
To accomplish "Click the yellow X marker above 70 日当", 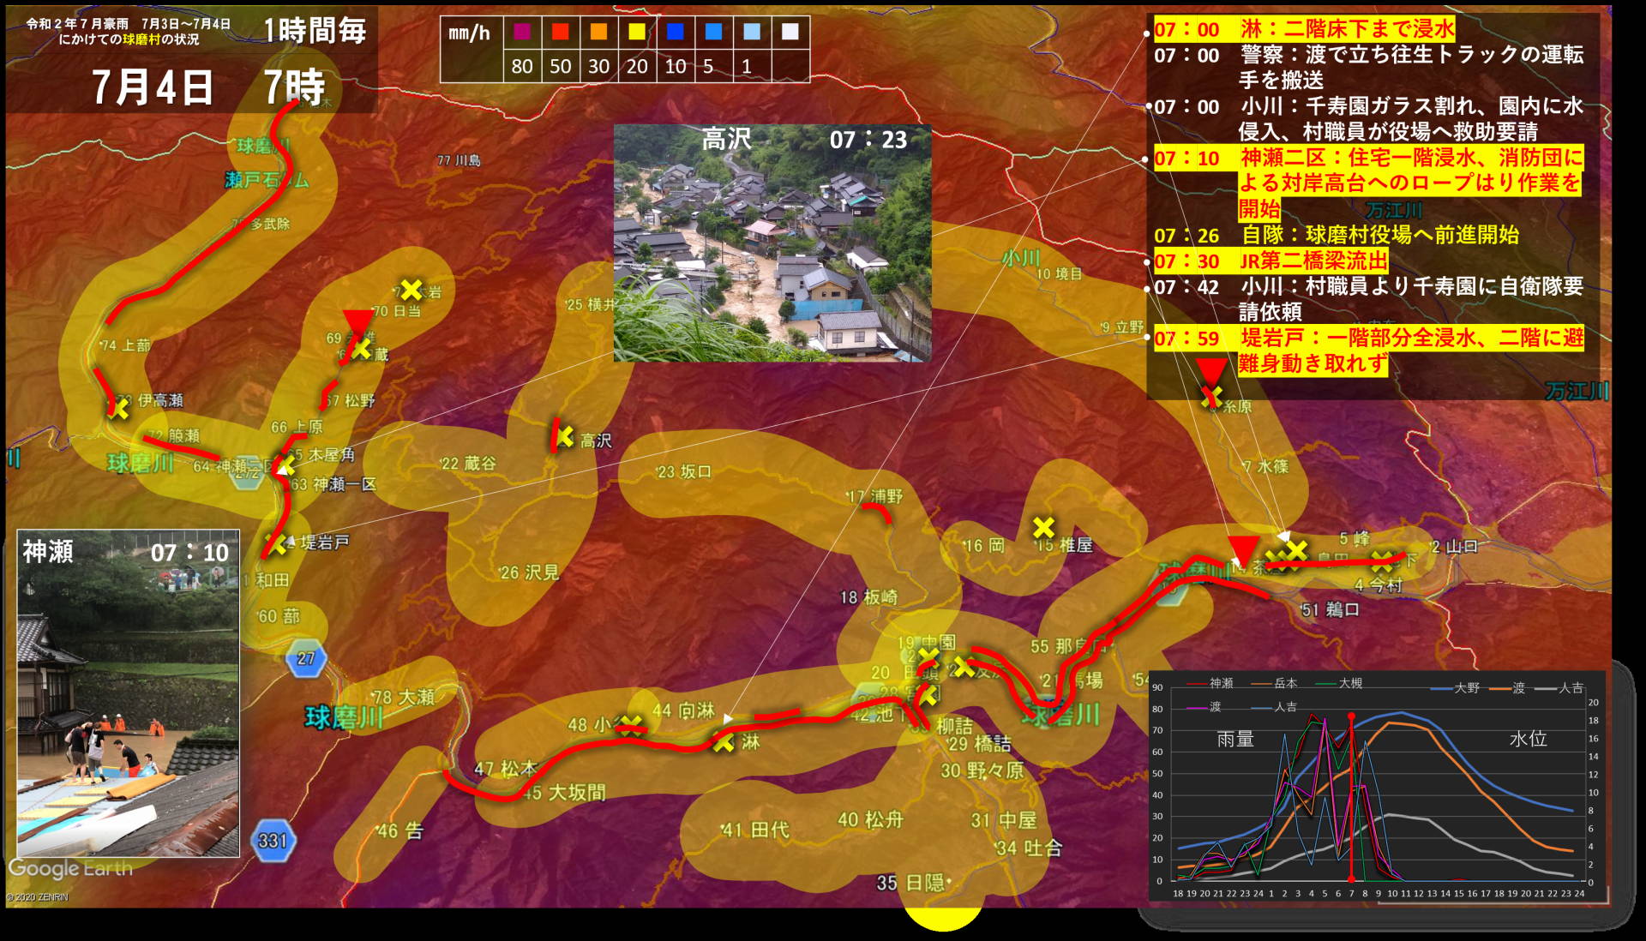I will [411, 290].
